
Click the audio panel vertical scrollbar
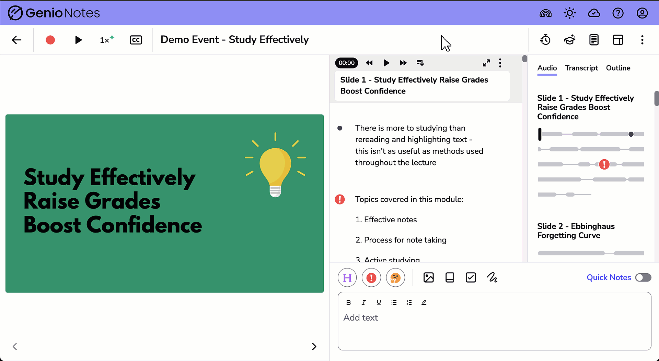(x=656, y=99)
